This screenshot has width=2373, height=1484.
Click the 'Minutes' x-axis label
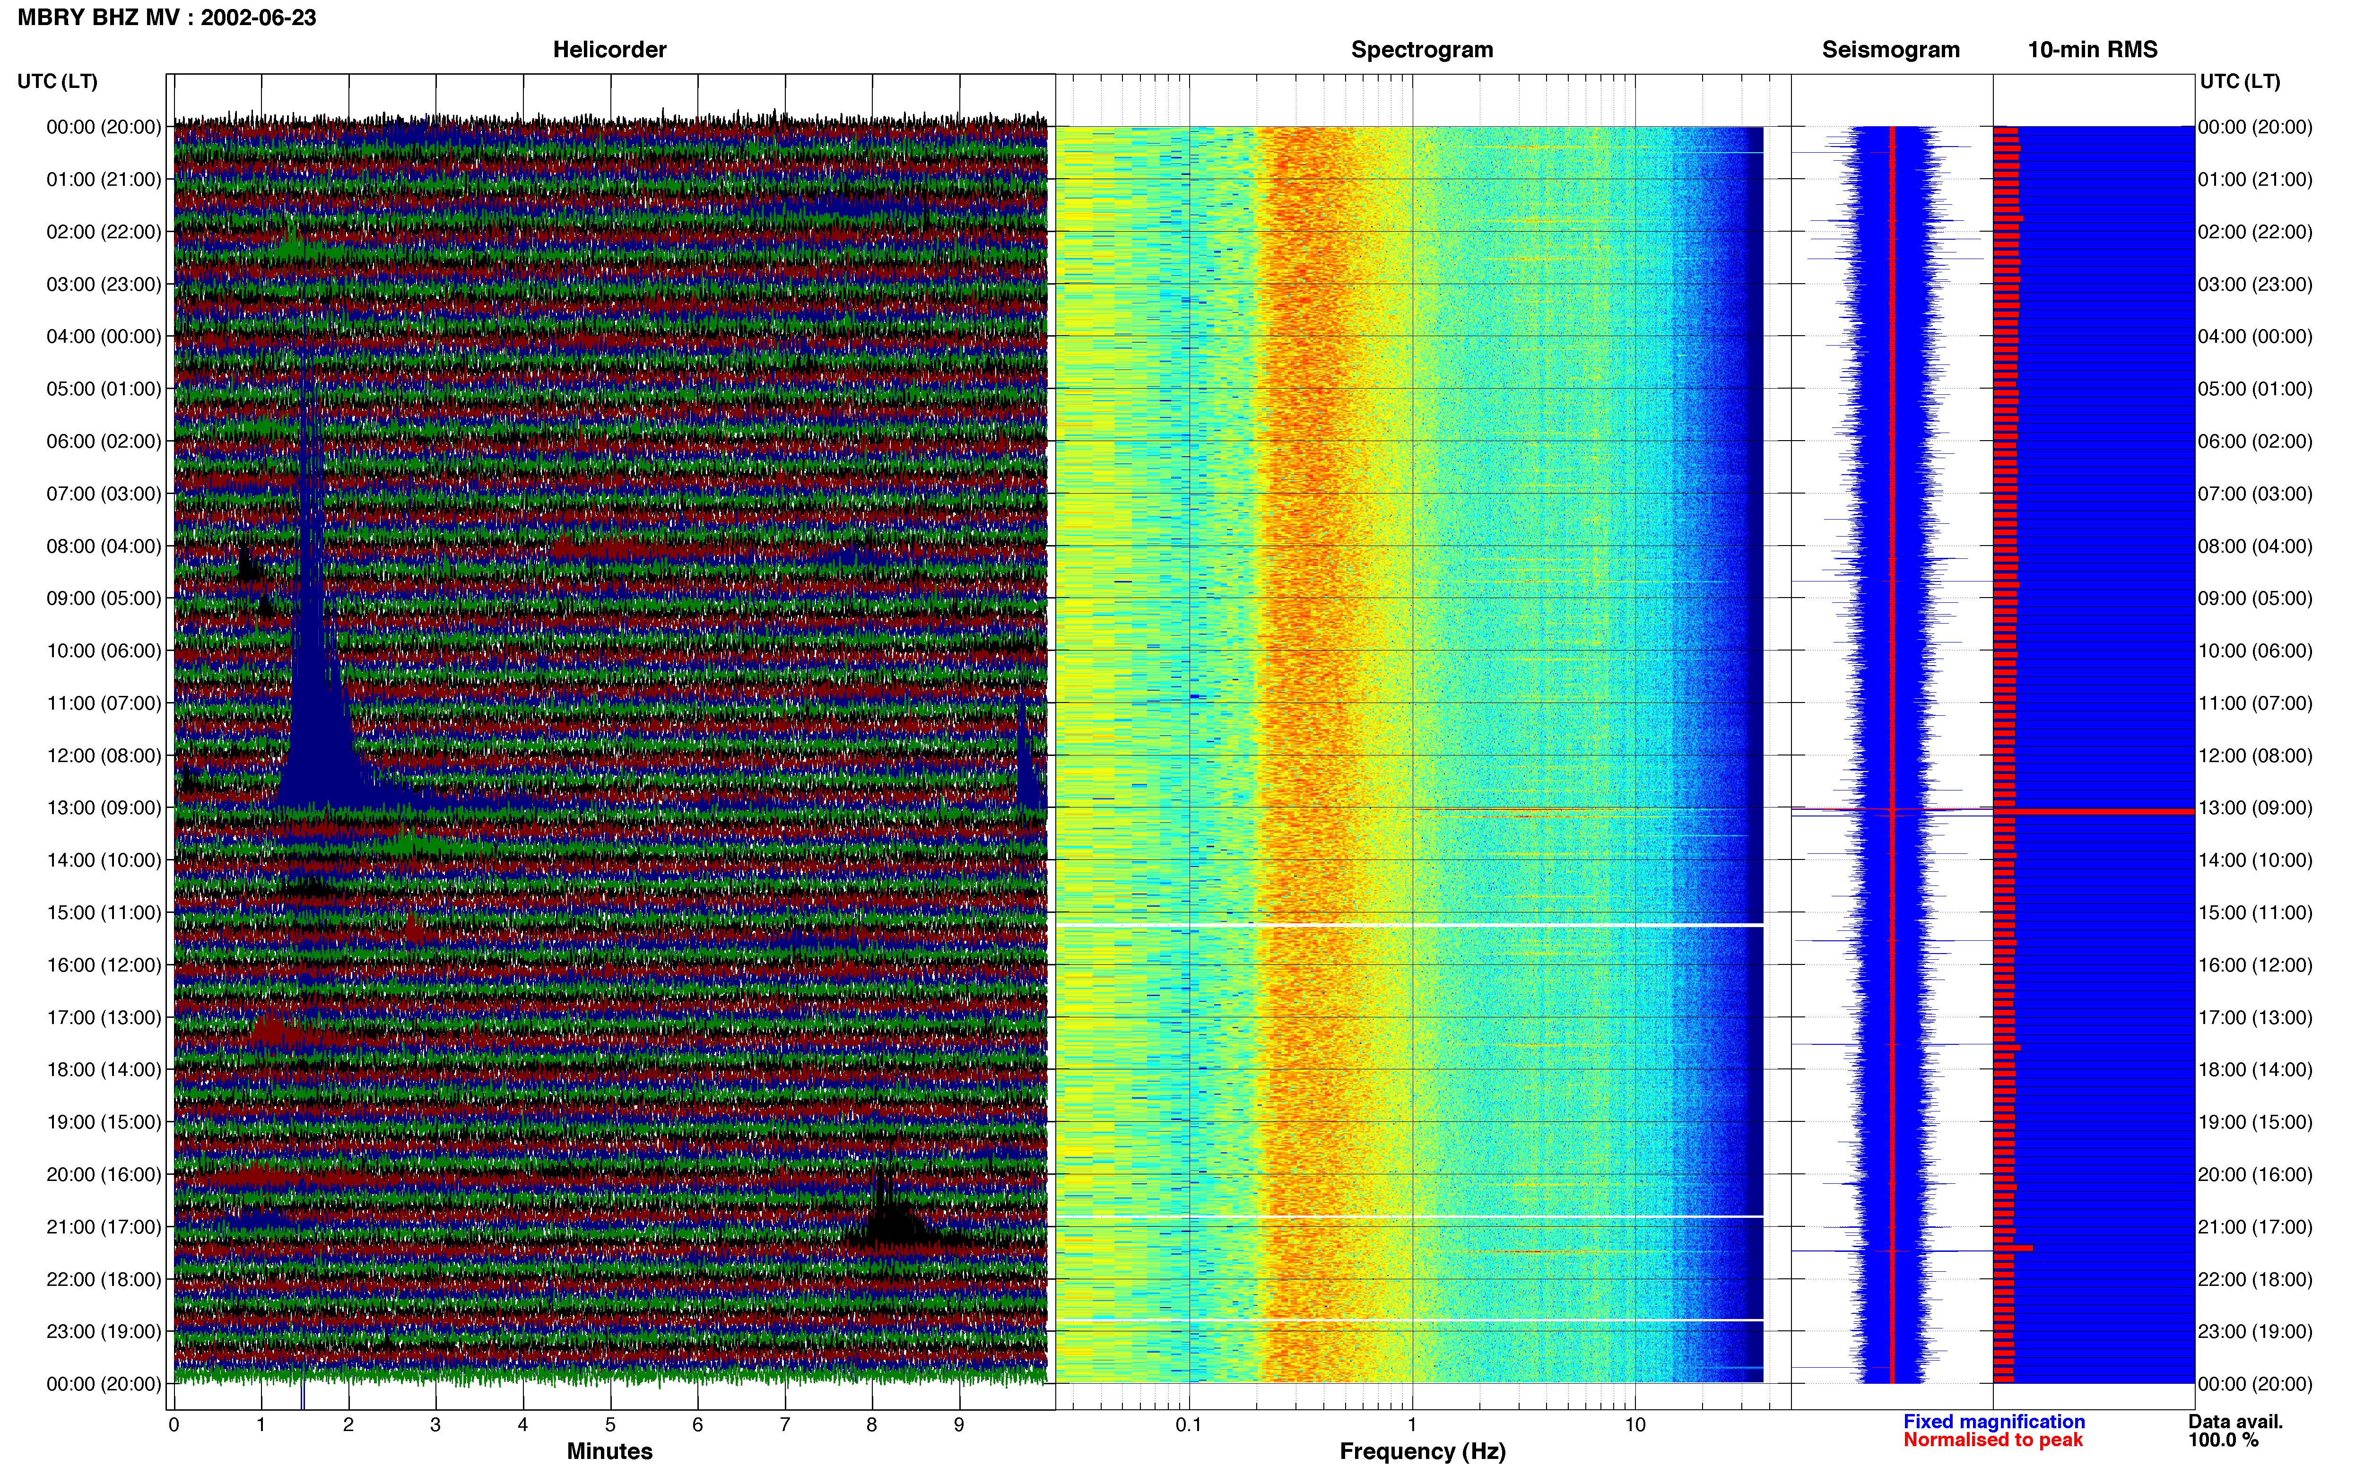pyautogui.click(x=609, y=1450)
